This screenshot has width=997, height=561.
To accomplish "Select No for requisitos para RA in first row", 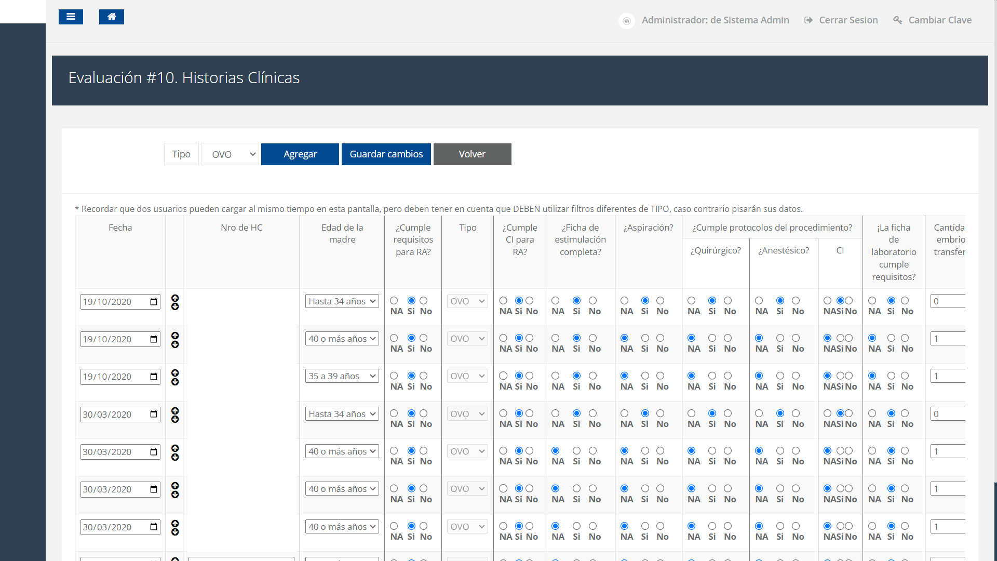I will (424, 301).
